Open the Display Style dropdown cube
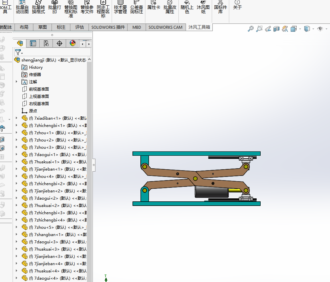 (x=307, y=29)
